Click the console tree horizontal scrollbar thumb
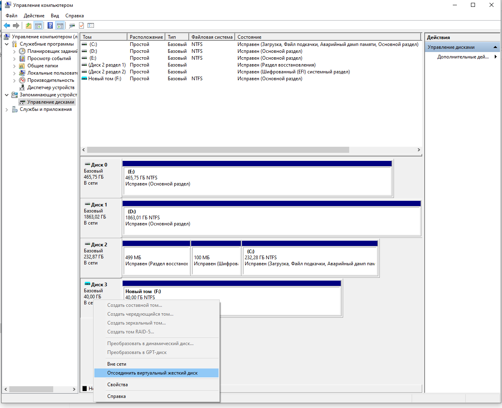 31,389
